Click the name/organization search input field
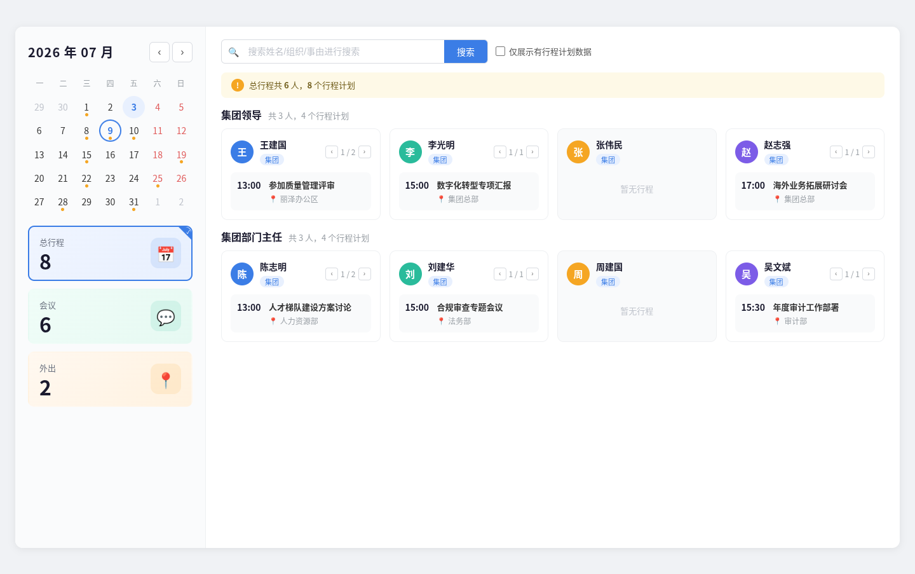The height and width of the screenshot is (574, 915). click(x=343, y=51)
